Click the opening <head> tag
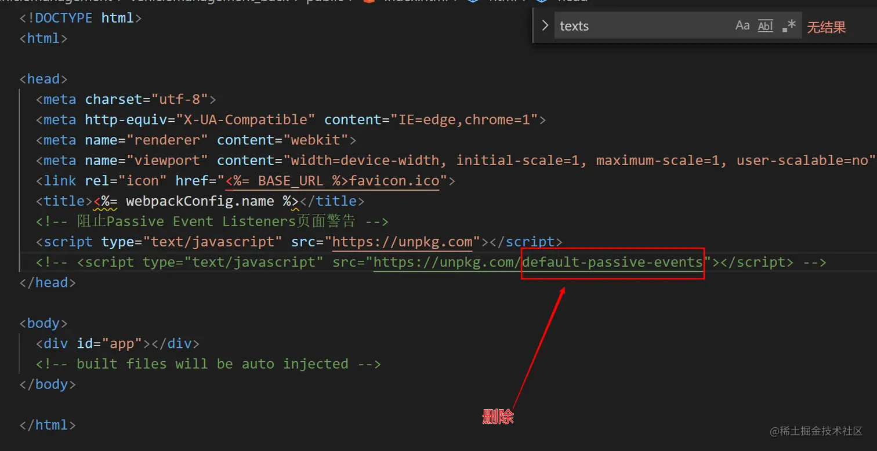Viewport: 877px width, 451px height. click(x=44, y=79)
